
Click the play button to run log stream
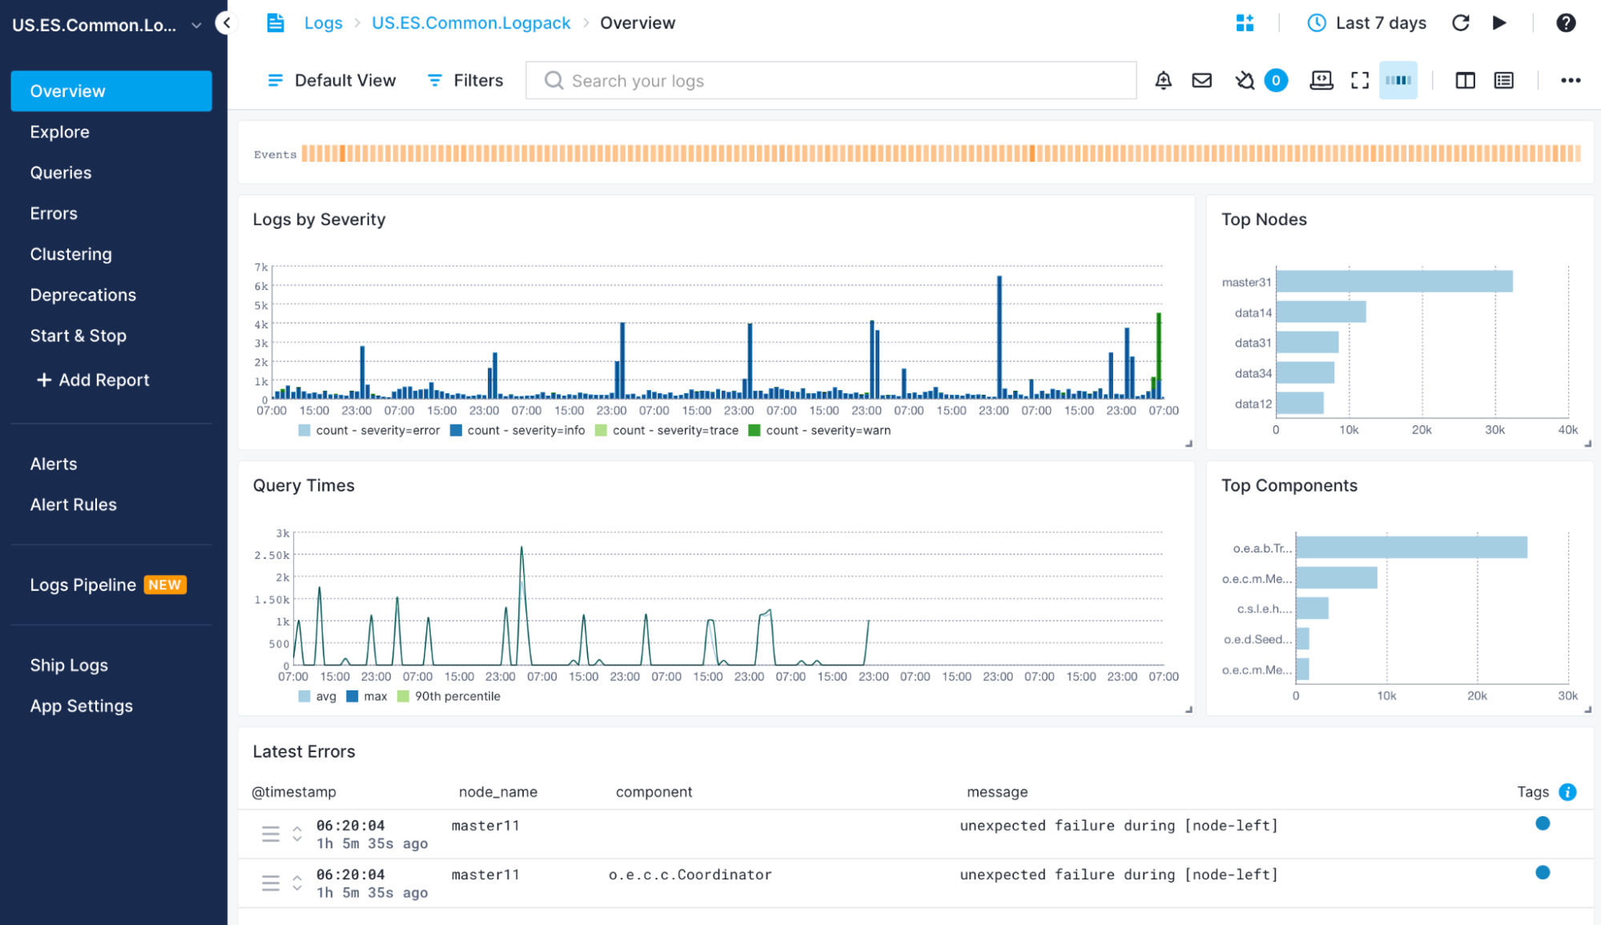pyautogui.click(x=1500, y=23)
